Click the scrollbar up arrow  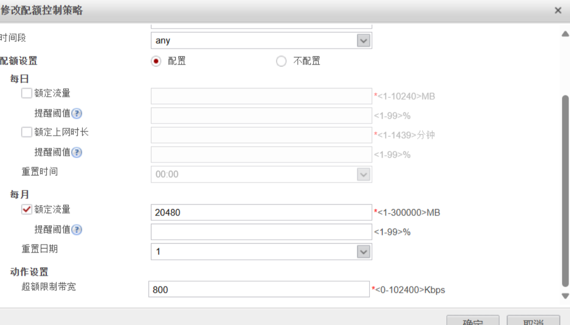coord(565,34)
